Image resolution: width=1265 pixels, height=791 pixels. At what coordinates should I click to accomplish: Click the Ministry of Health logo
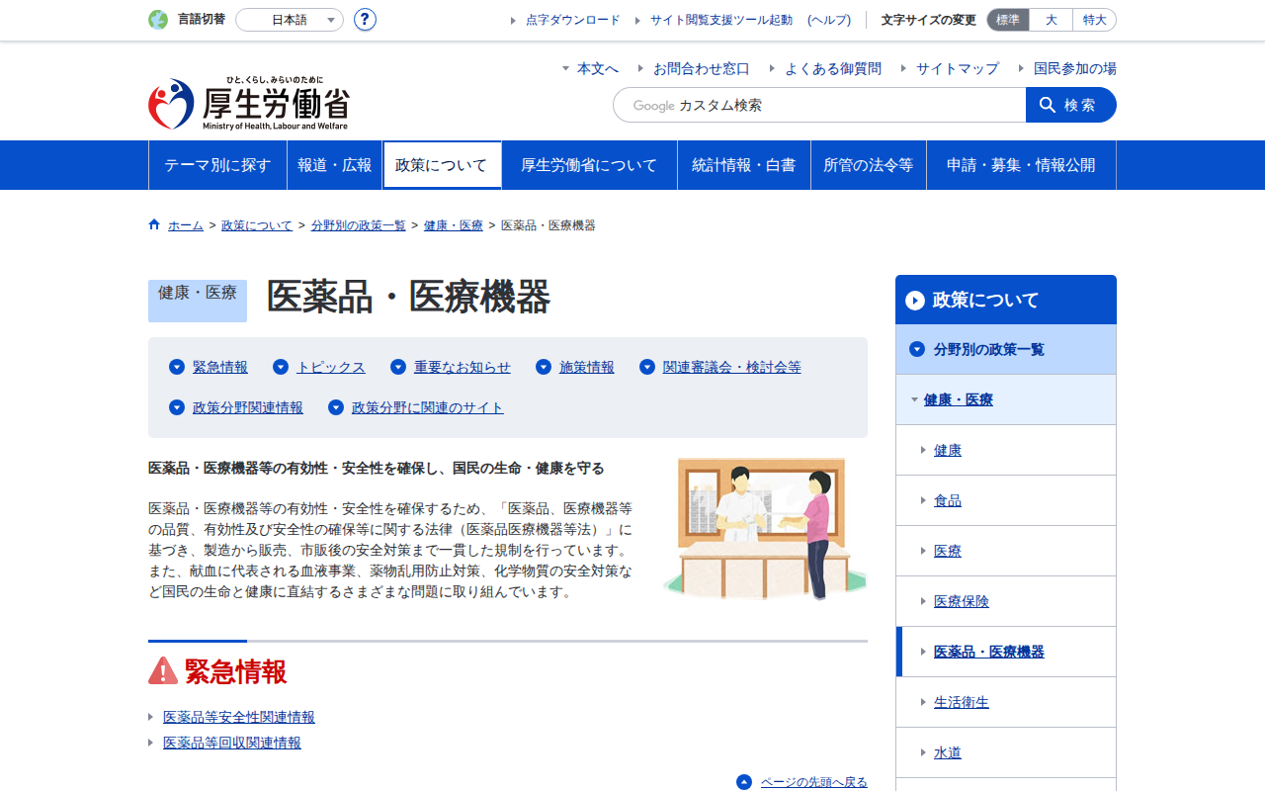click(248, 103)
